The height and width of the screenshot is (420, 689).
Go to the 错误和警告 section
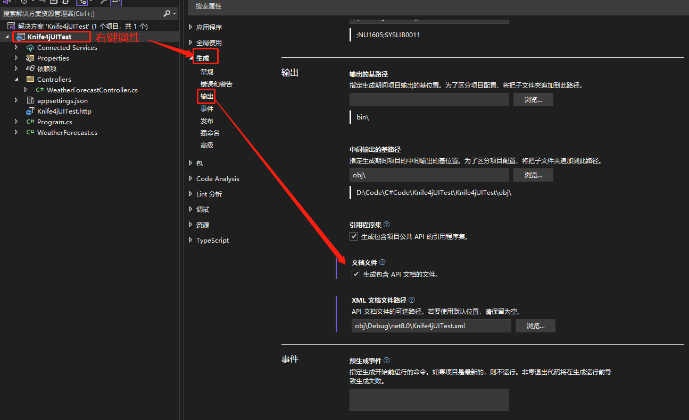tap(217, 84)
